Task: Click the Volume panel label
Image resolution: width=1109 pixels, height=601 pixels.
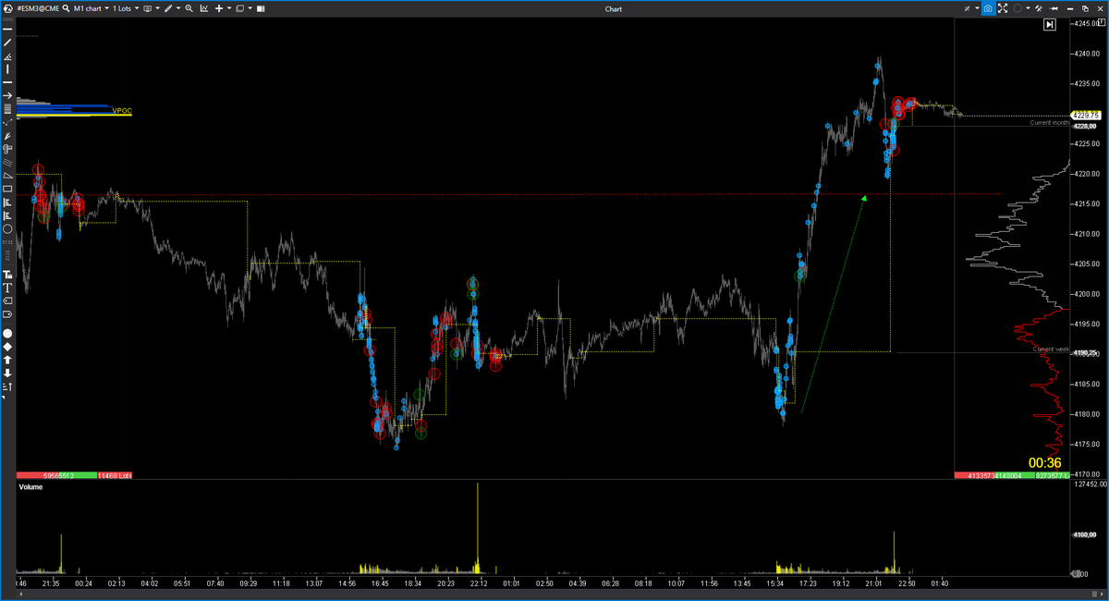Action: 30,485
